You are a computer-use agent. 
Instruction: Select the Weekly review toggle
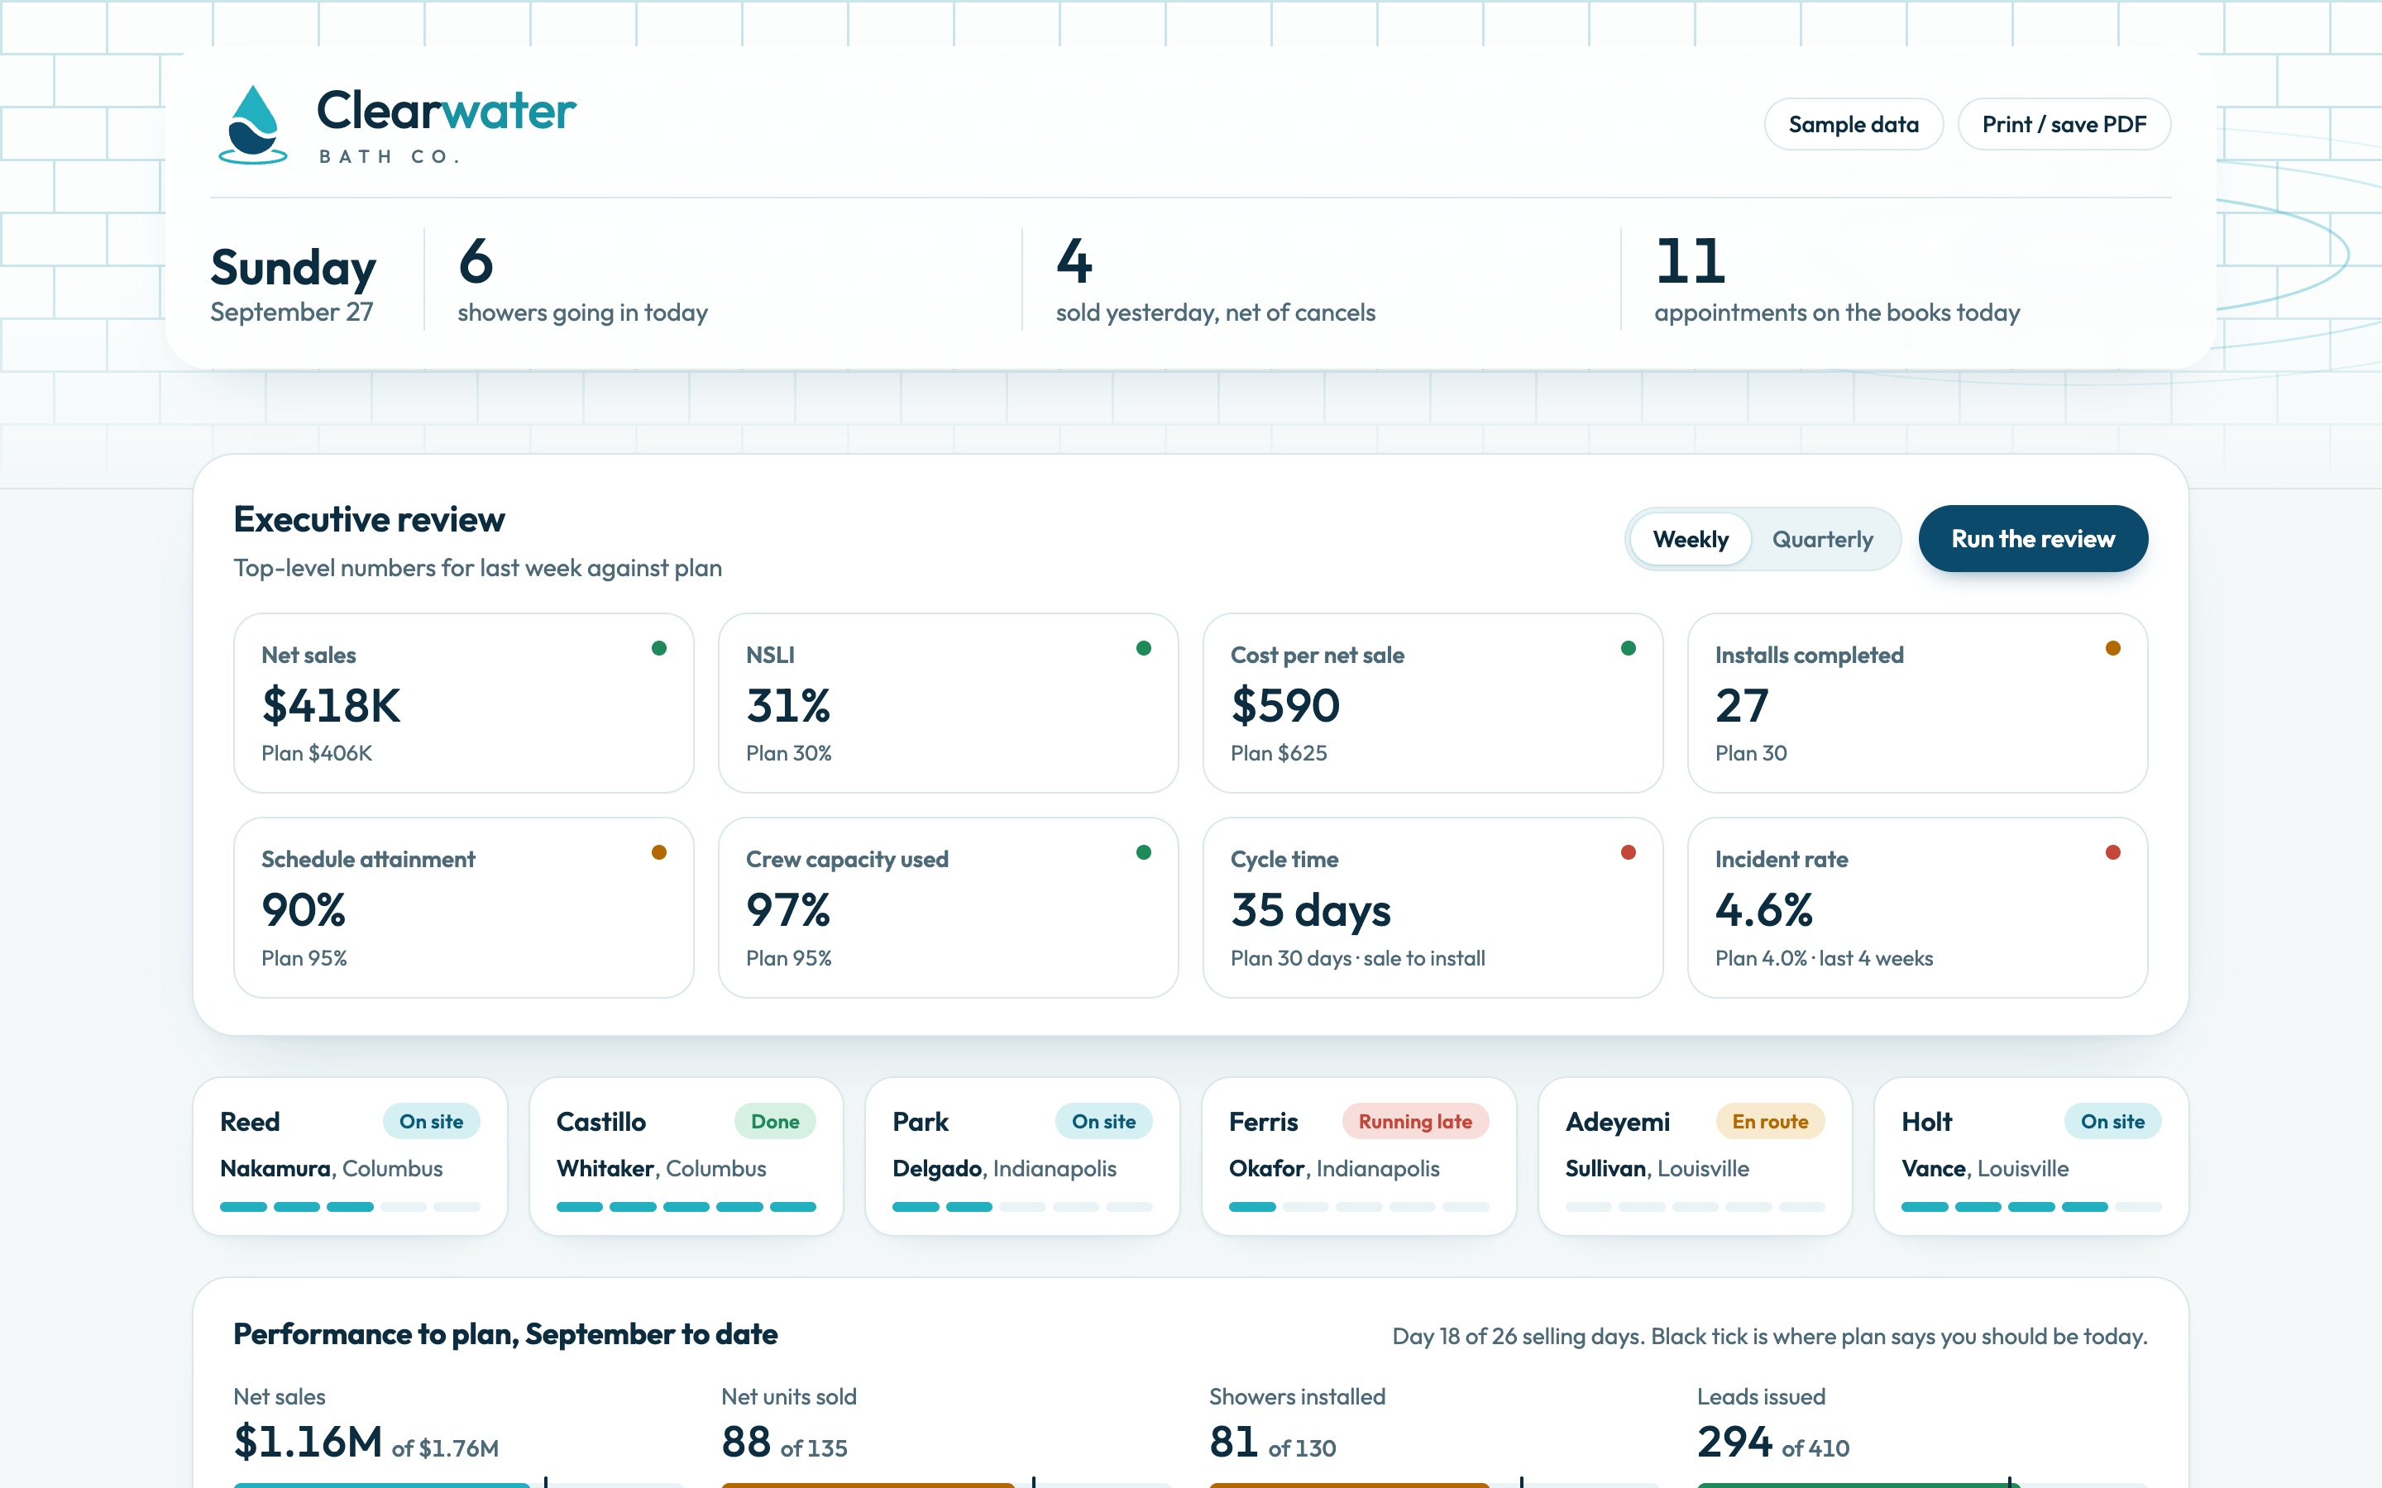click(x=1690, y=539)
